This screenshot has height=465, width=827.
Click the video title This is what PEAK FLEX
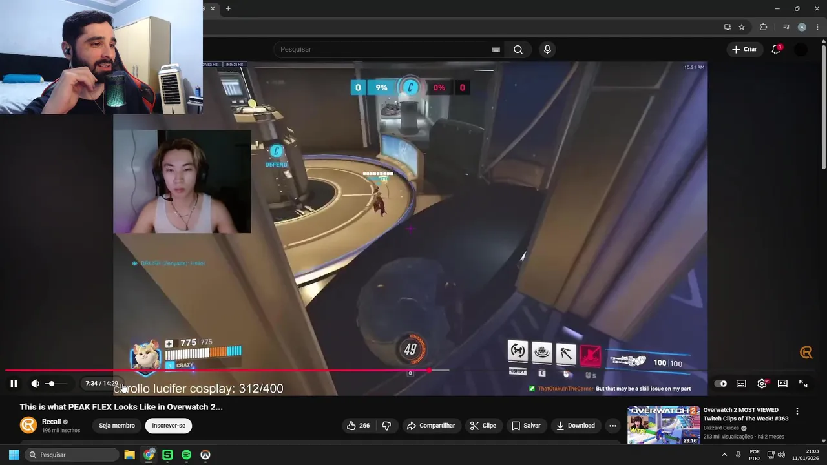pos(121,407)
